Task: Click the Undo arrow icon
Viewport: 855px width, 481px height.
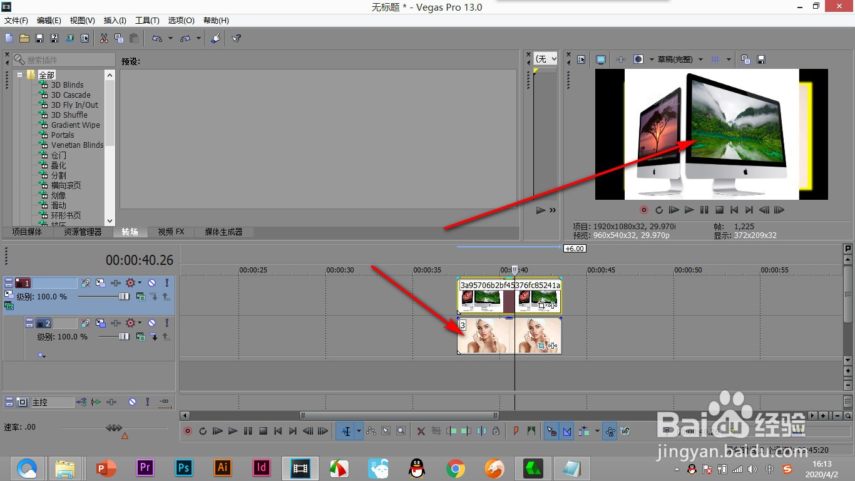Action: (x=156, y=38)
